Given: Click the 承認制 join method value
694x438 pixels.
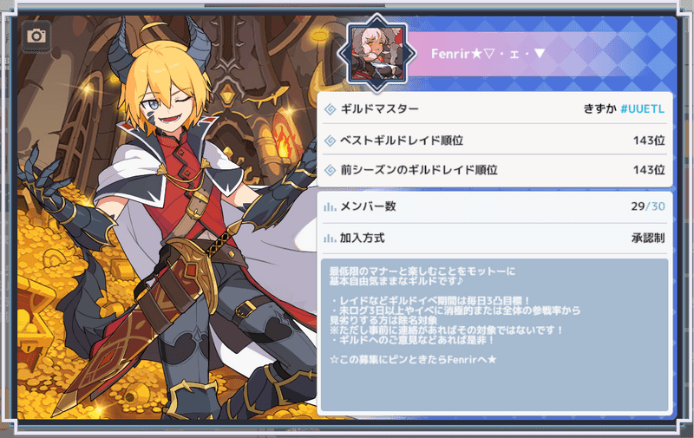Looking at the screenshot, I should [648, 239].
